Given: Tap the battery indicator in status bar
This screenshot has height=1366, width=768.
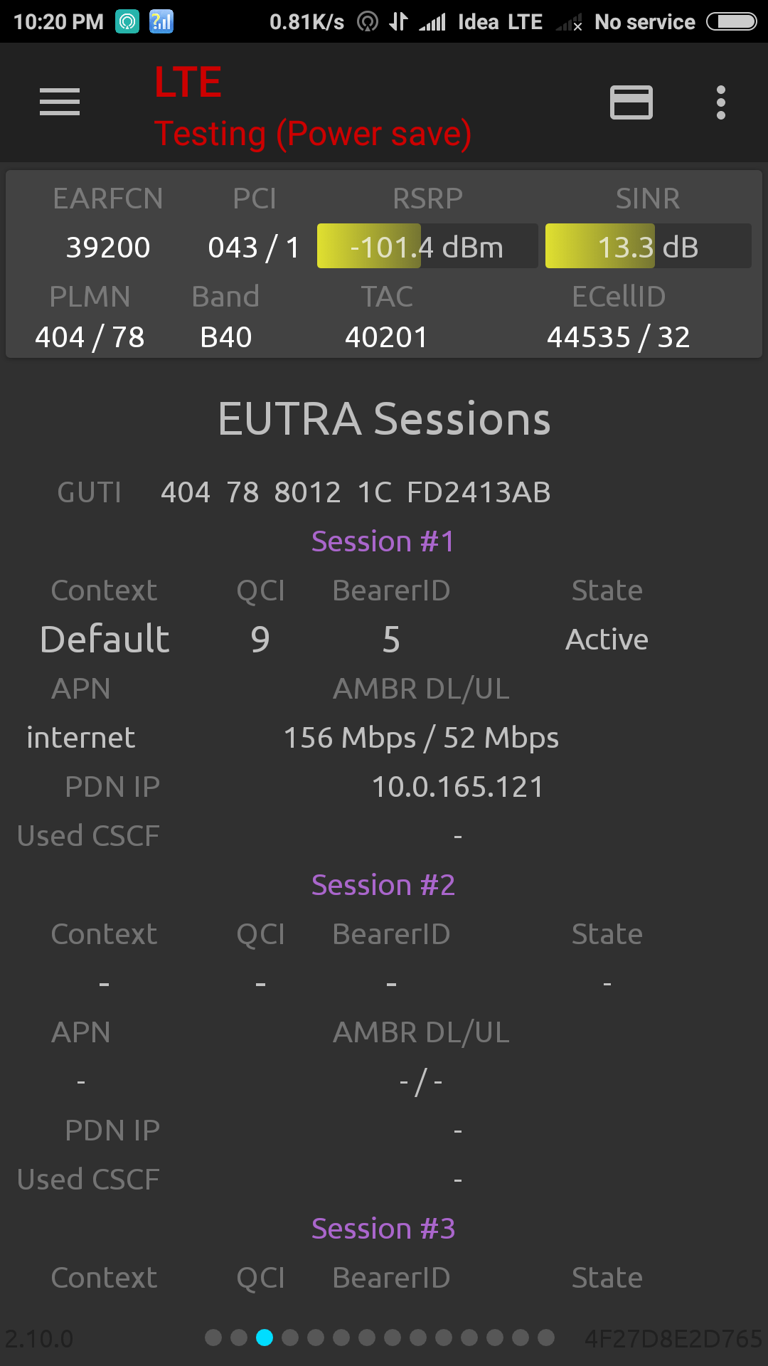Looking at the screenshot, I should coord(731,22).
